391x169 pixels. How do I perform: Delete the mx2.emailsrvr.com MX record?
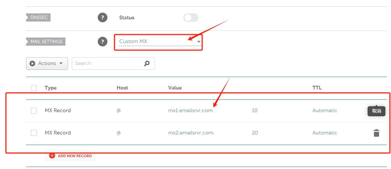pyautogui.click(x=377, y=133)
